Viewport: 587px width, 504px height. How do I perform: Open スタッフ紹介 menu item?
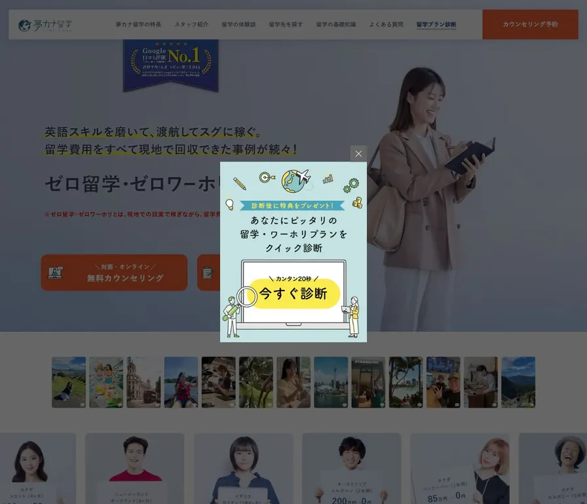pyautogui.click(x=191, y=24)
